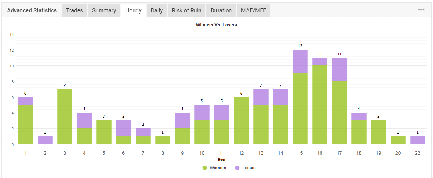This screenshot has height=178, width=433.
Task: Click the purple losers segment at hour 17
Action: pos(339,69)
